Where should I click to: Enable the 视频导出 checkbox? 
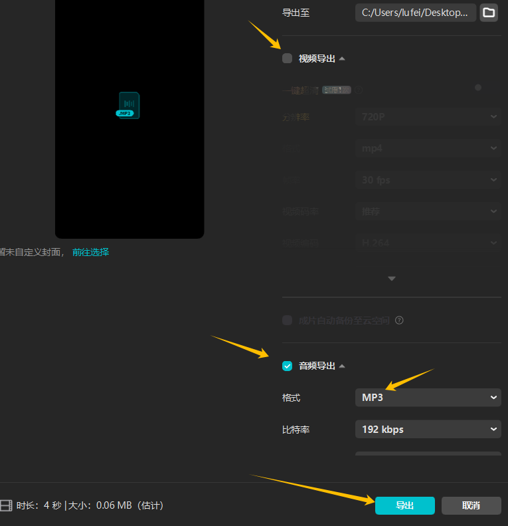point(288,59)
